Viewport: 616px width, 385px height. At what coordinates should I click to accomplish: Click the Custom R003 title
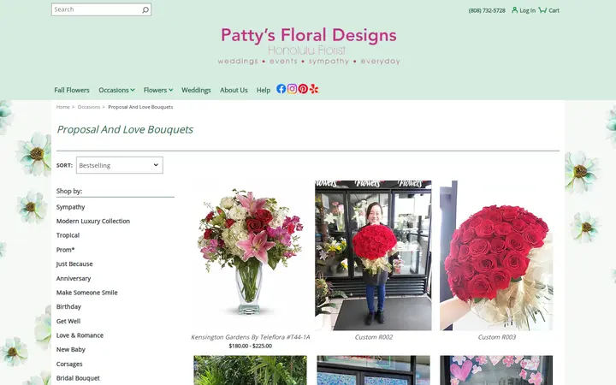497,337
